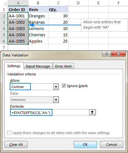Click the Clear All button

pos(16,144)
